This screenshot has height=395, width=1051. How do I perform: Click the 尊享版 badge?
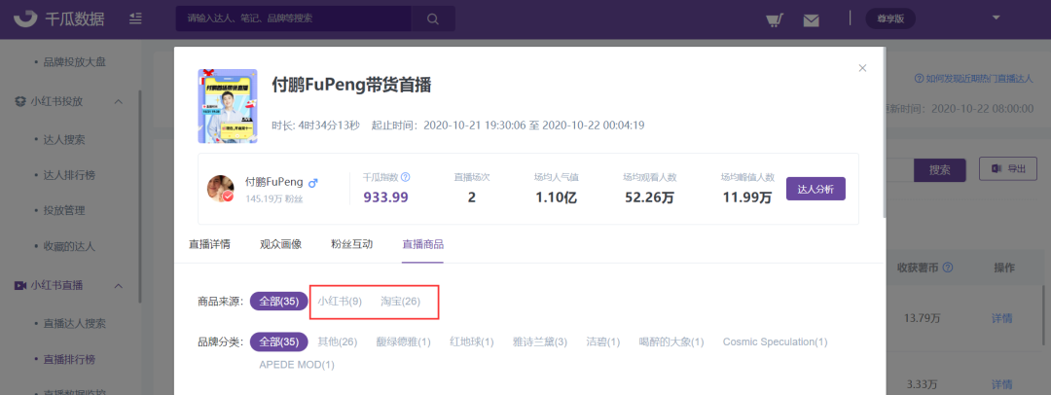[890, 18]
